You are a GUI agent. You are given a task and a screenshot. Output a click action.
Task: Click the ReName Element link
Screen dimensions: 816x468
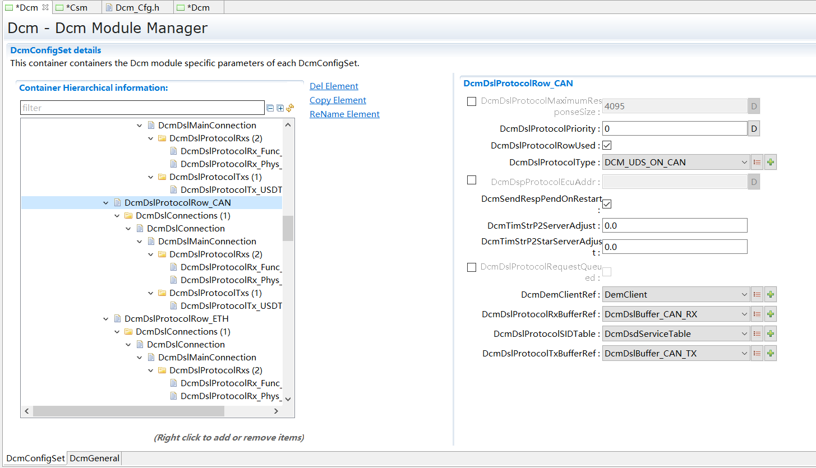point(344,114)
